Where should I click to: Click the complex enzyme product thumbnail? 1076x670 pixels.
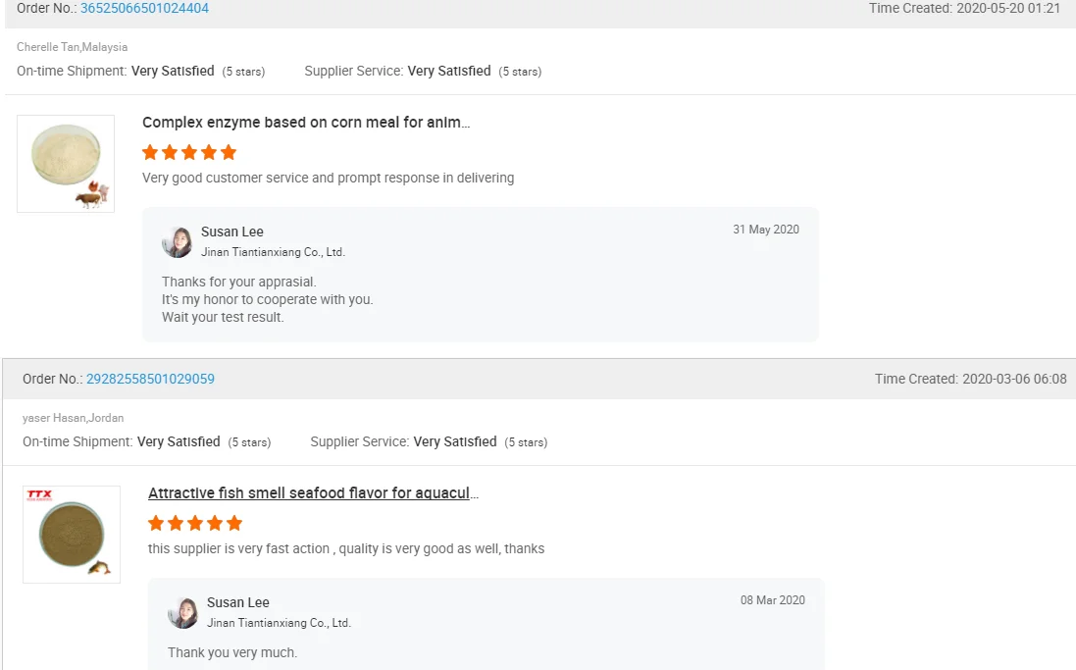pyautogui.click(x=66, y=164)
